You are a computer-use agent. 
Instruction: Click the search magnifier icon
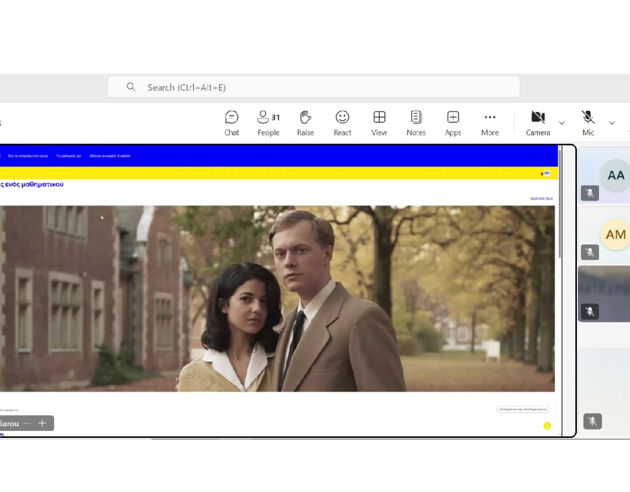pyautogui.click(x=131, y=87)
